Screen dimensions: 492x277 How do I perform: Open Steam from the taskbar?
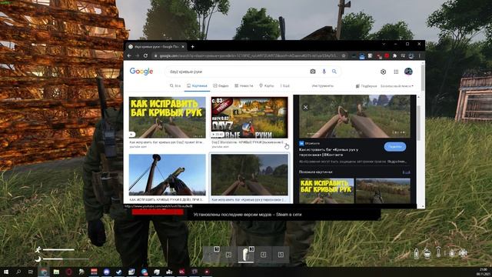click(x=119, y=272)
